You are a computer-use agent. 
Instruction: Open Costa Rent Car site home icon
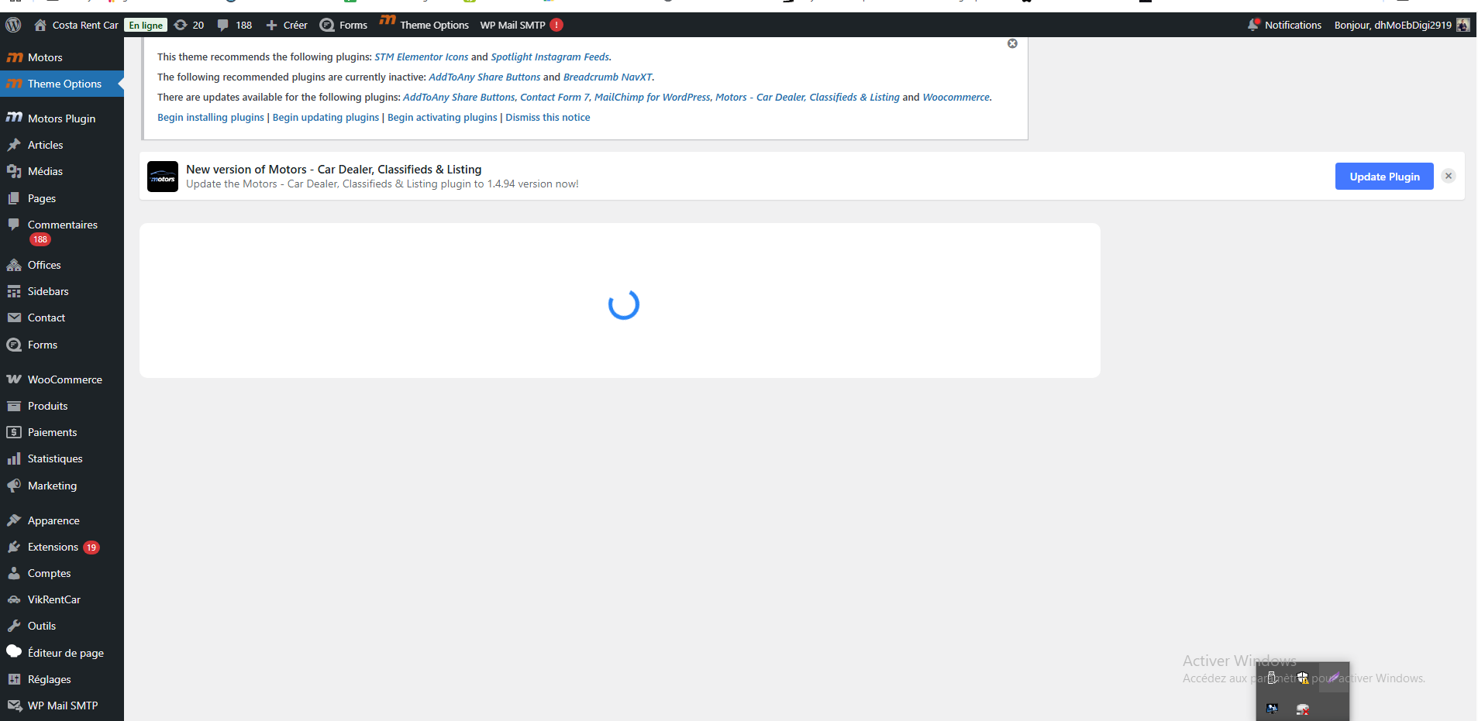(40, 25)
